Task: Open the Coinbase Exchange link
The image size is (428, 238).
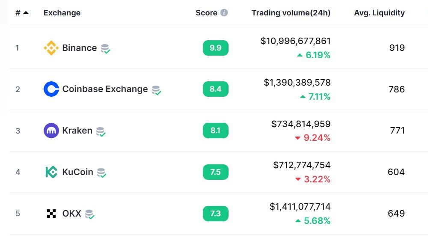Action: pos(105,89)
